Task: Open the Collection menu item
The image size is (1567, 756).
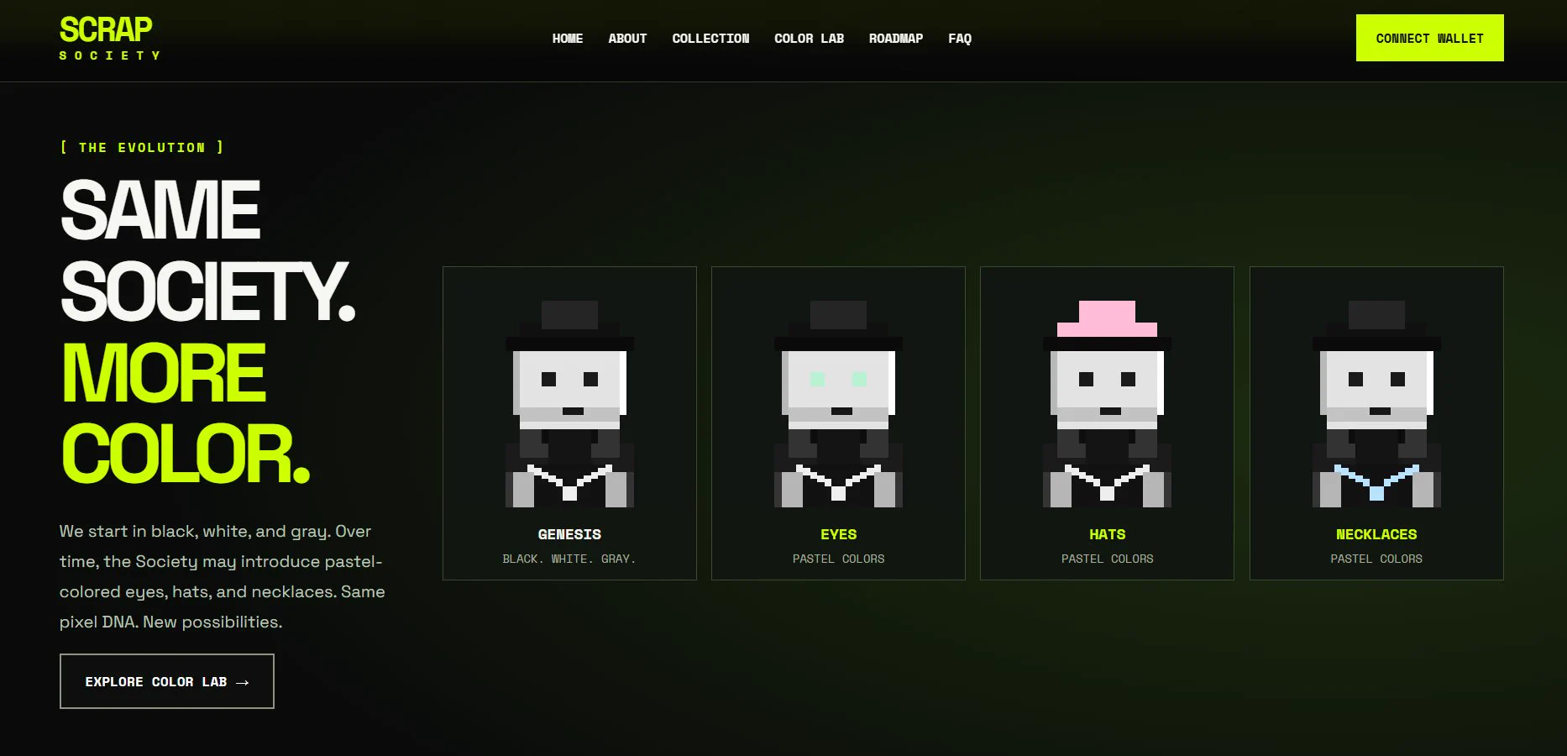Action: (x=710, y=39)
